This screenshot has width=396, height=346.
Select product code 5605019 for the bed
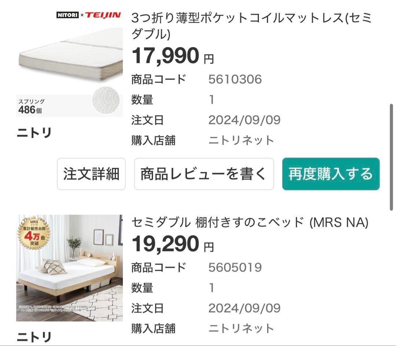(235, 267)
